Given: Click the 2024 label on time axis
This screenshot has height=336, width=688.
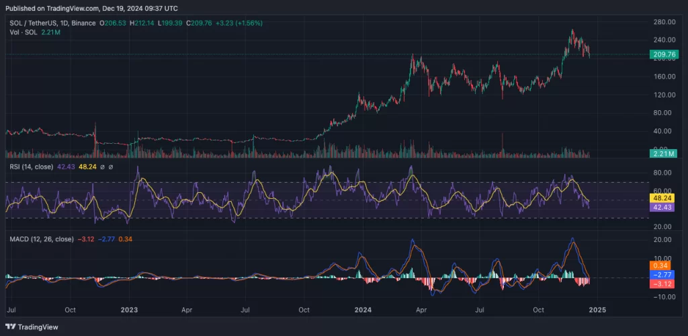Looking at the screenshot, I should (x=362, y=311).
